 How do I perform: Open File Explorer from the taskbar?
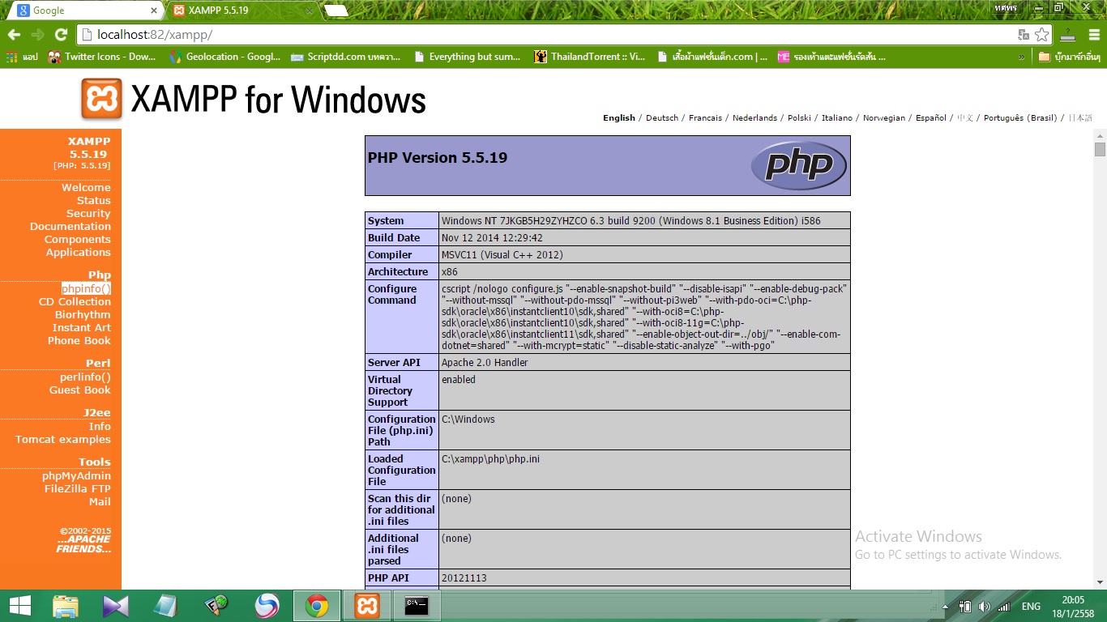pos(66,606)
